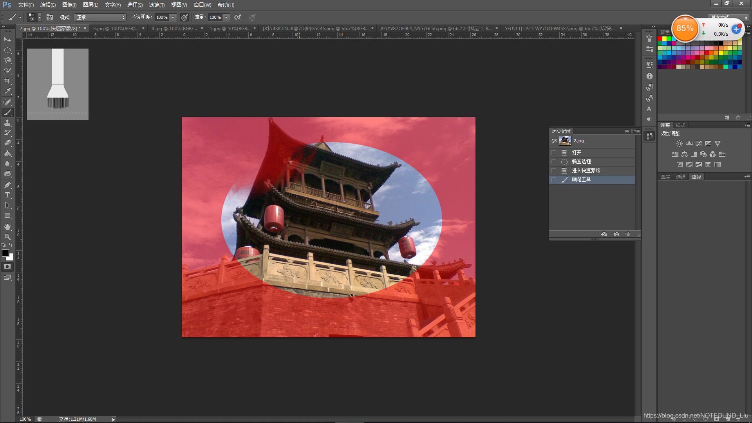The width and height of the screenshot is (752, 423).
Task: Toggle Quick Mask mode button
Action: pos(7,267)
